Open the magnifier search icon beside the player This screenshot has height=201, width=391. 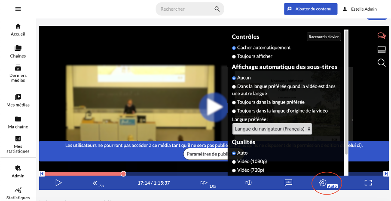pos(381,63)
